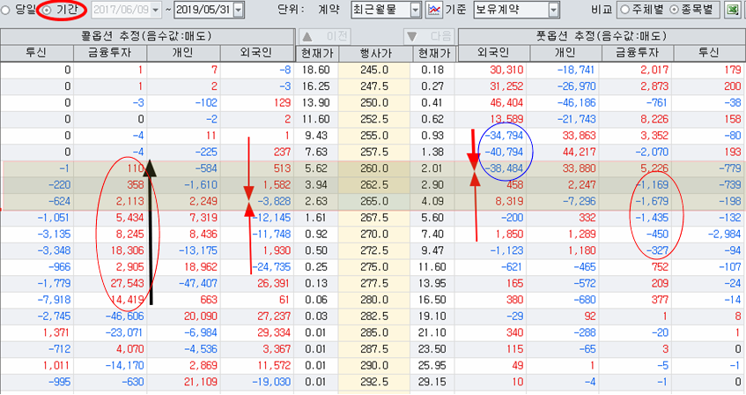The image size is (746, 395).
Task: Click the 행사가 column header
Action: pos(375,54)
